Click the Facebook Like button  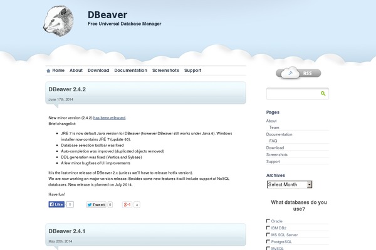(x=56, y=204)
